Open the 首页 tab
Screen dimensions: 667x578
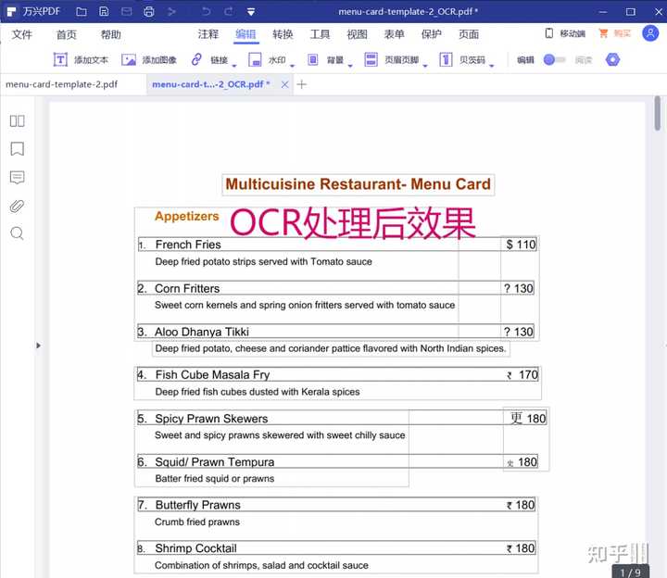tap(67, 34)
